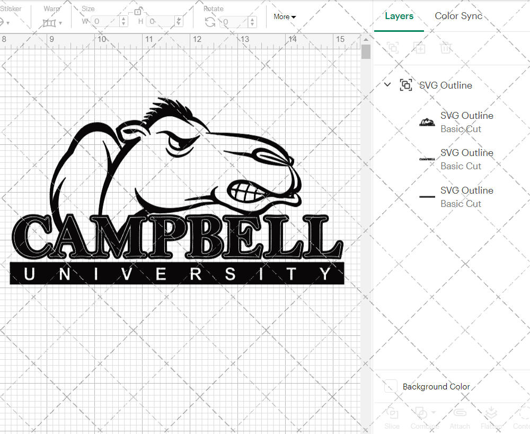Select the Slice tool
Screen dimensions: 530x434
coord(392,419)
